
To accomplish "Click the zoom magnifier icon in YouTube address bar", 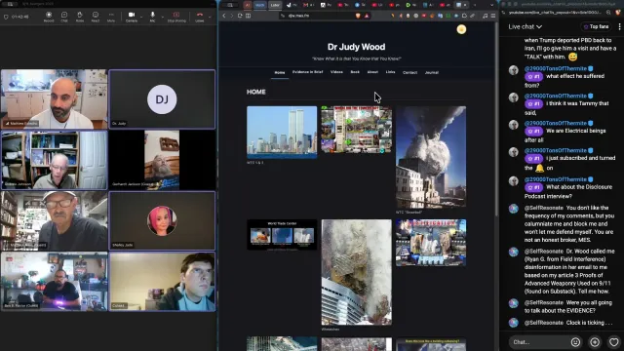I will click(x=608, y=13).
